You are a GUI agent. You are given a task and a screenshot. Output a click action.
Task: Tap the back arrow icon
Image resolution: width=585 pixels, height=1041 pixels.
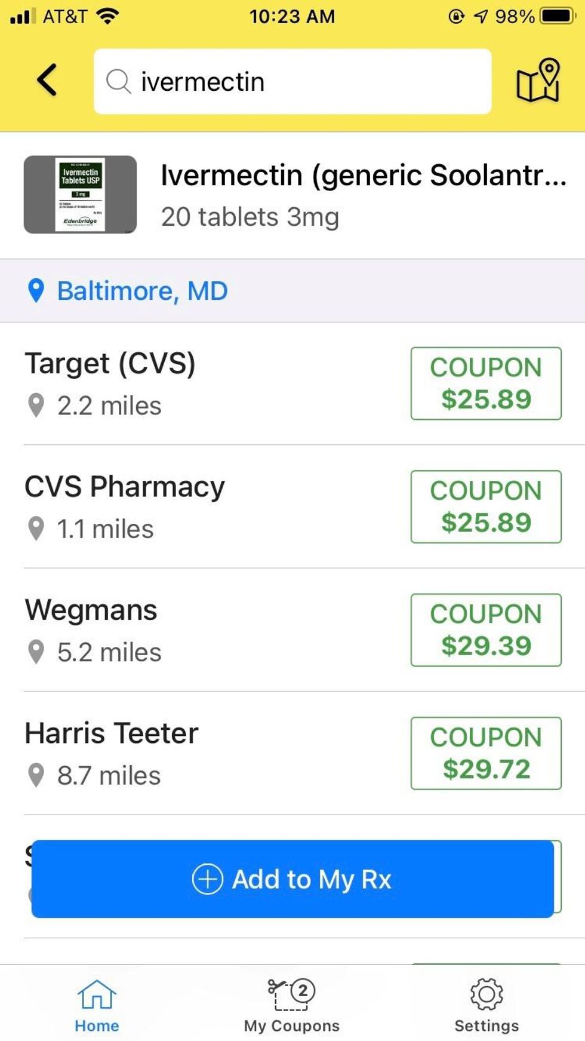pos(47,80)
